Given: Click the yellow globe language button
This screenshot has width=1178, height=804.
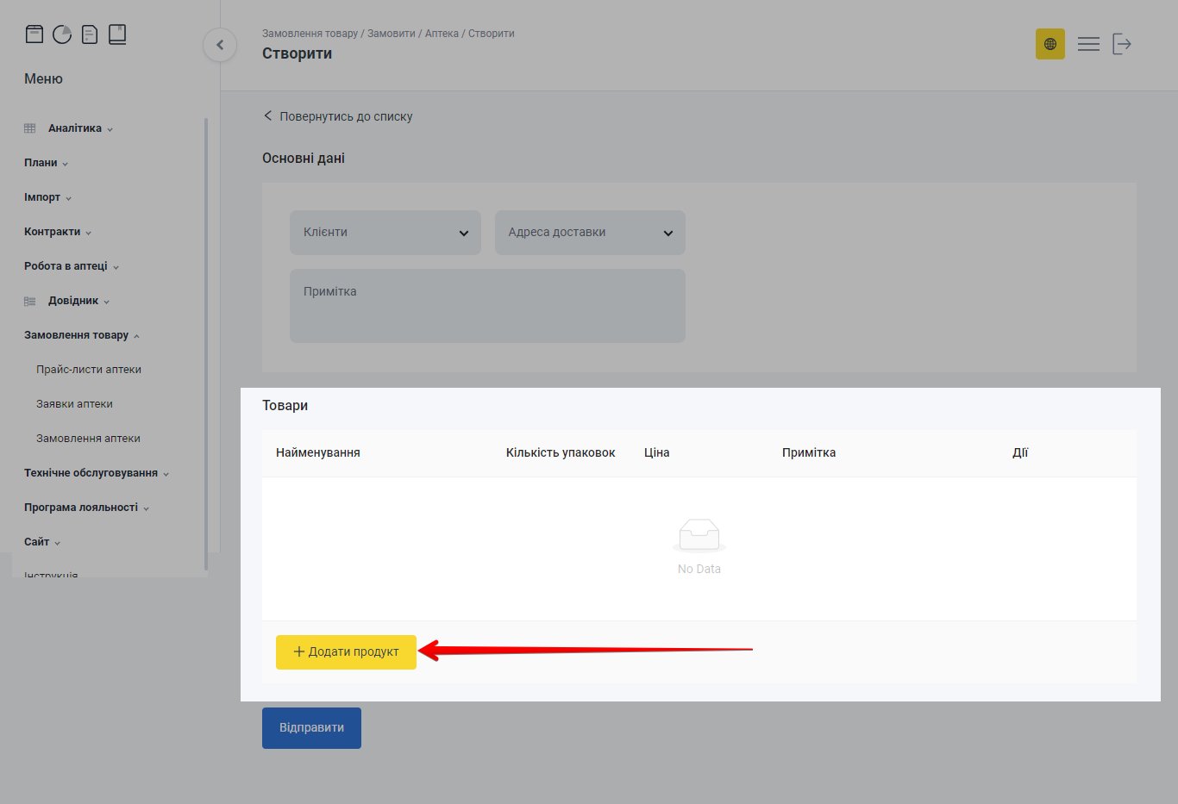Looking at the screenshot, I should tap(1050, 44).
